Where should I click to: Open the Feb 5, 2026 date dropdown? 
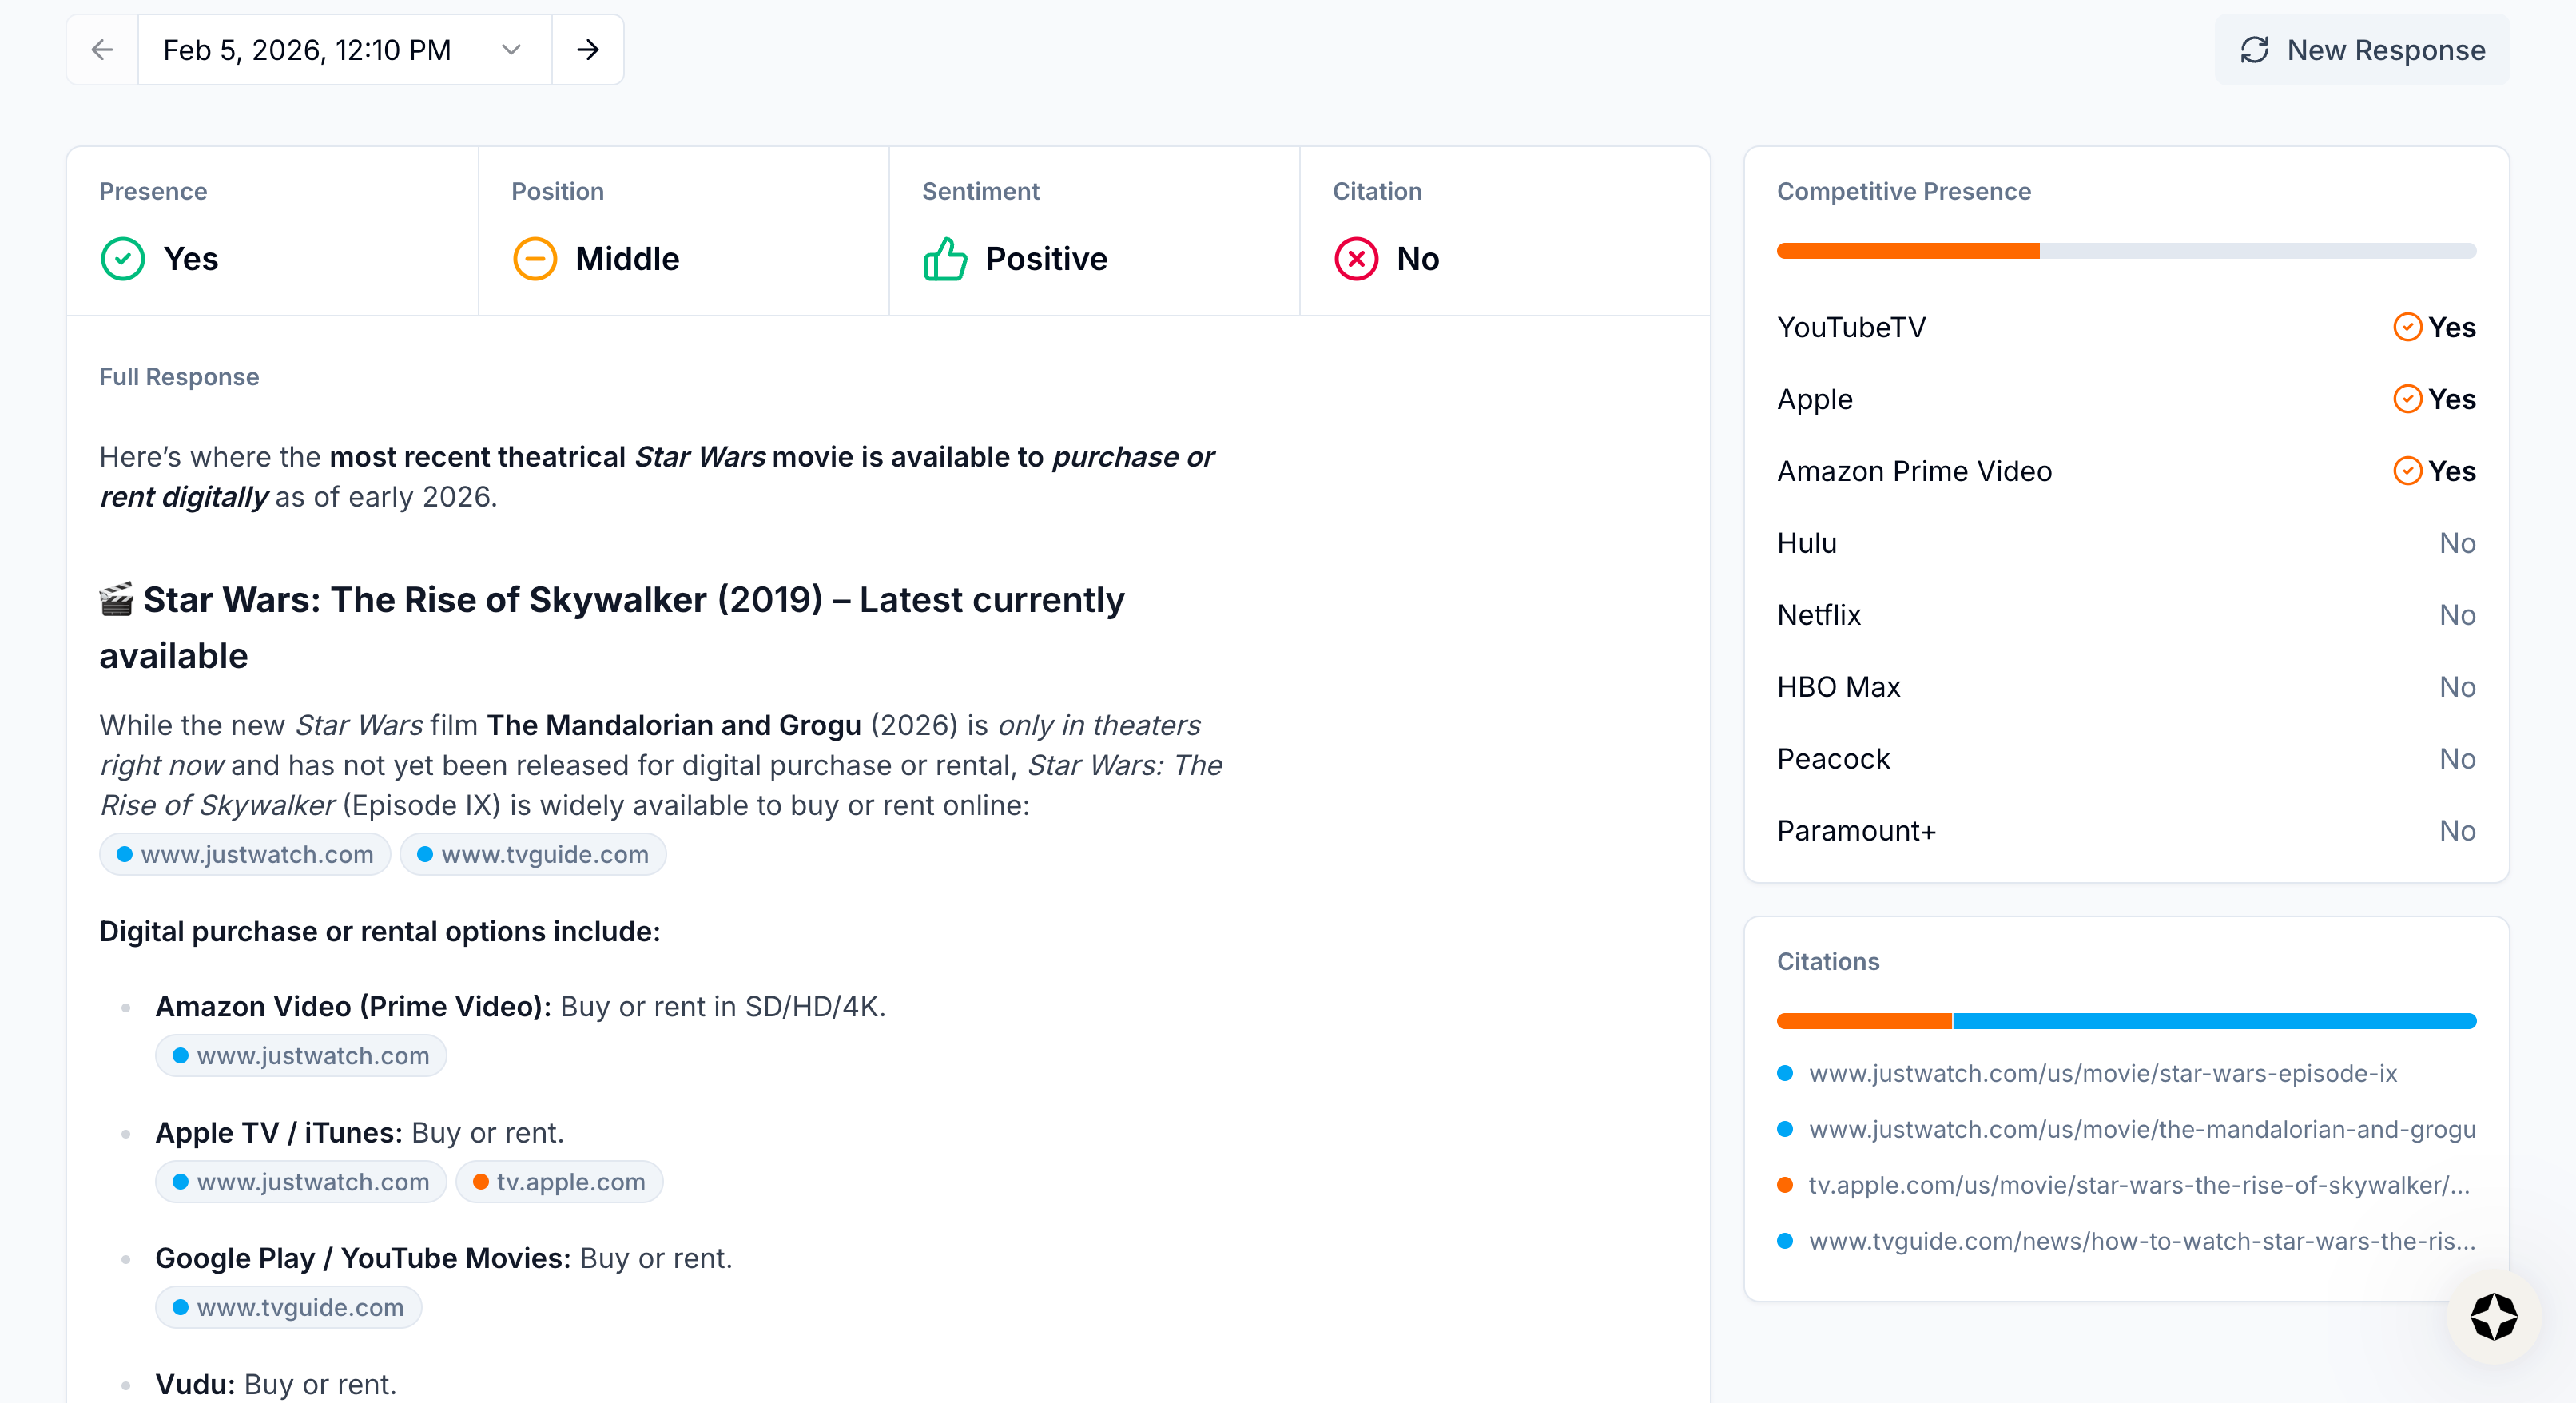click(x=343, y=49)
